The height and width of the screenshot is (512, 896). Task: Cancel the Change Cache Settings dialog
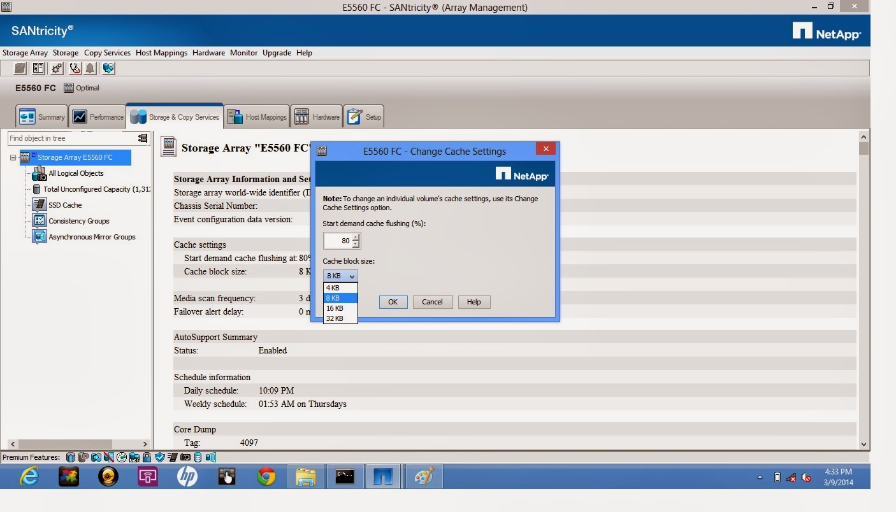pyautogui.click(x=432, y=302)
